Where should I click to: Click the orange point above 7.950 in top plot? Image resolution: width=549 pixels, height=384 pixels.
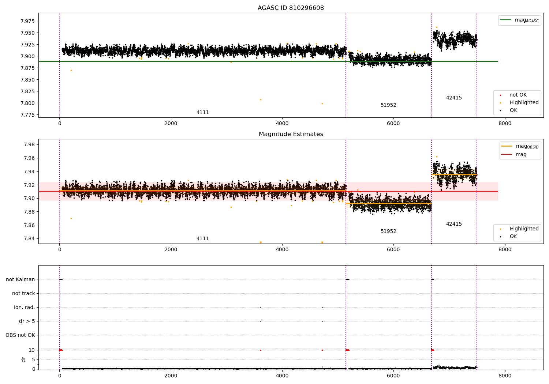[x=437, y=27]
